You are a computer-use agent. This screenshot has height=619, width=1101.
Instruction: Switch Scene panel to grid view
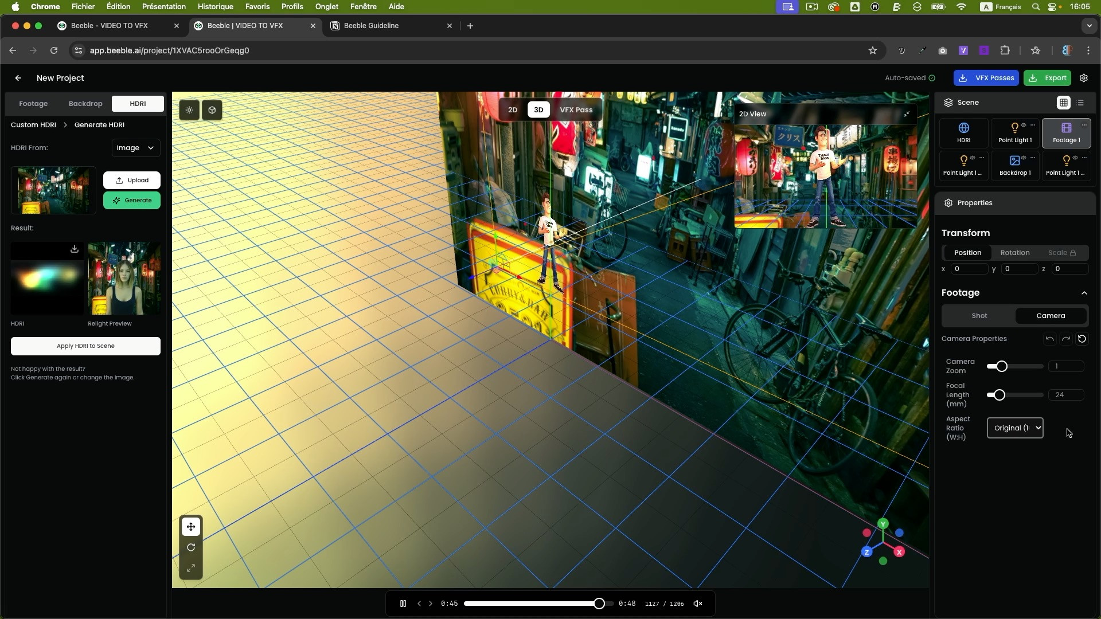pyautogui.click(x=1064, y=103)
